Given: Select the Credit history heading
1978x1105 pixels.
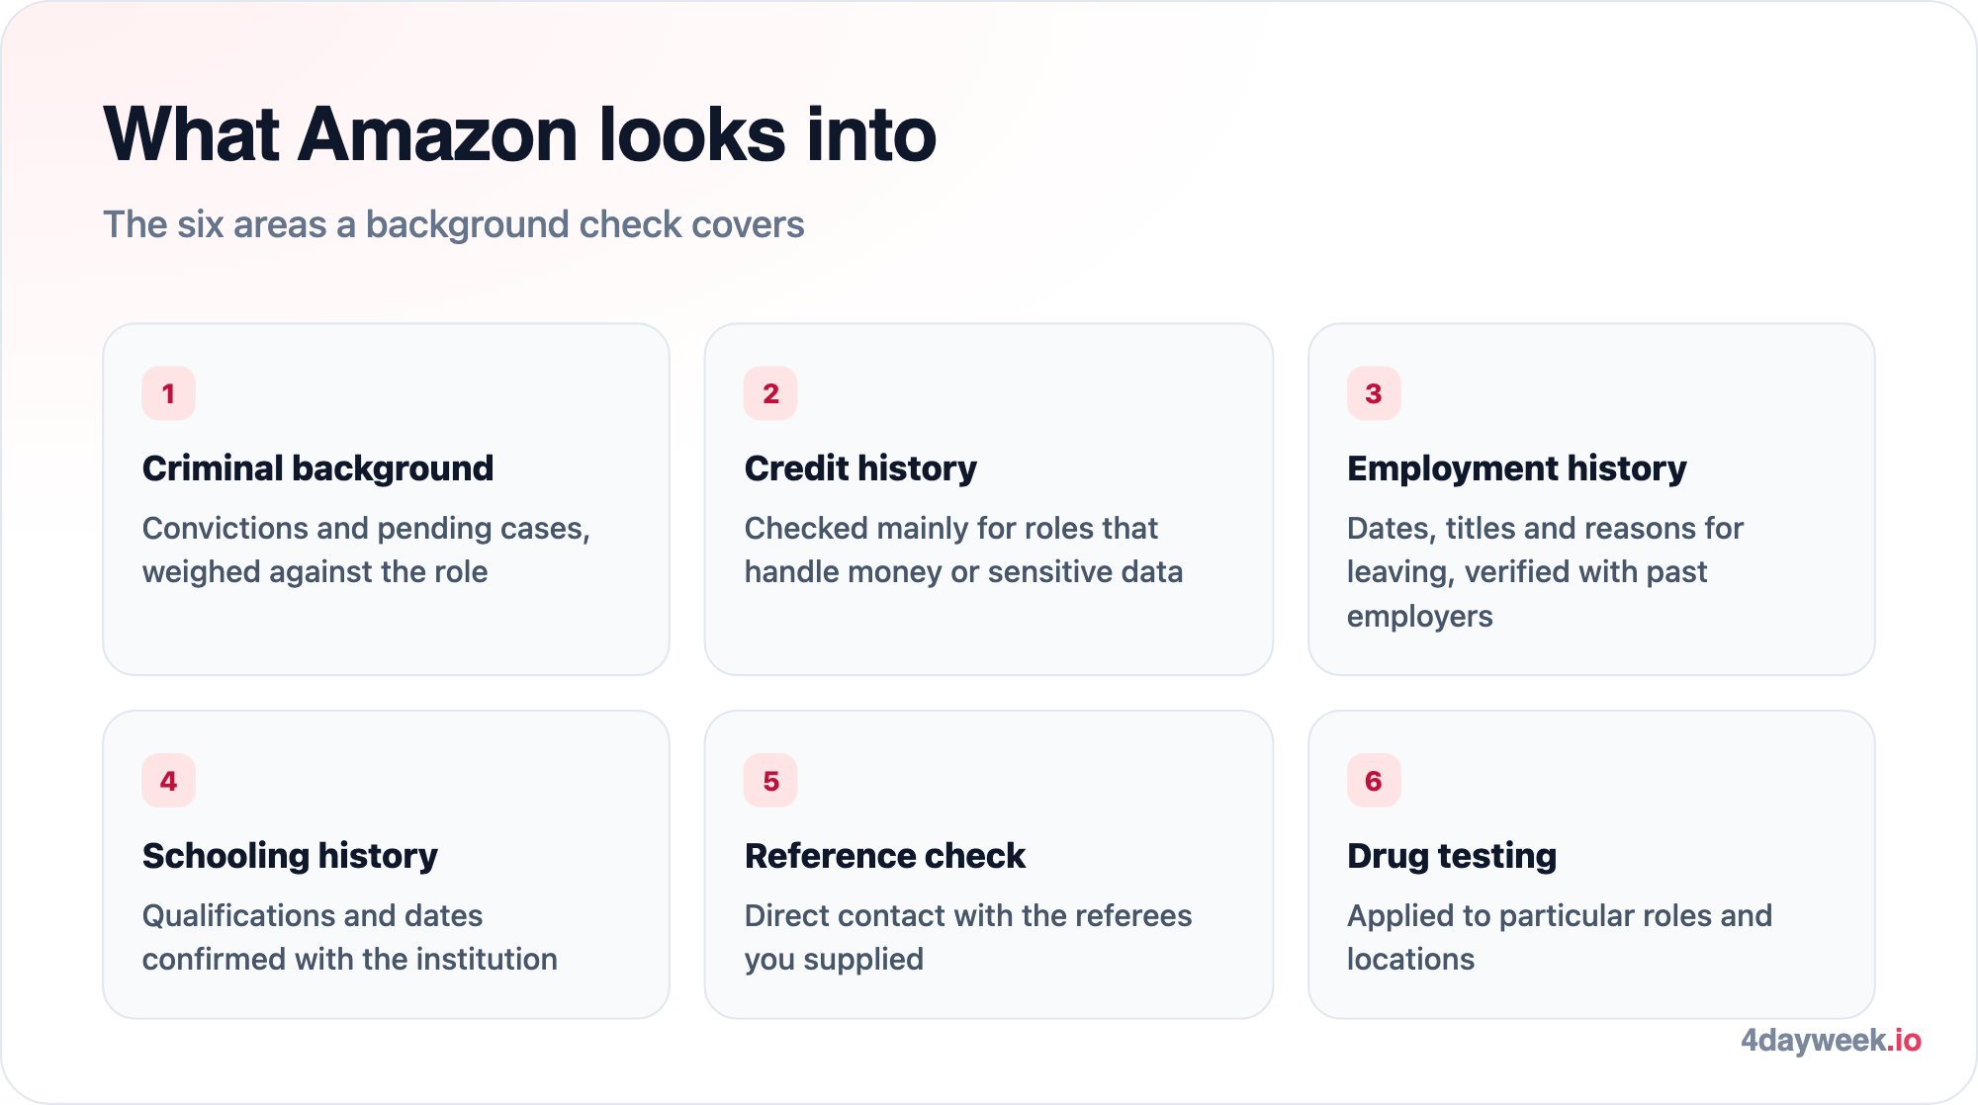Looking at the screenshot, I should (860, 467).
